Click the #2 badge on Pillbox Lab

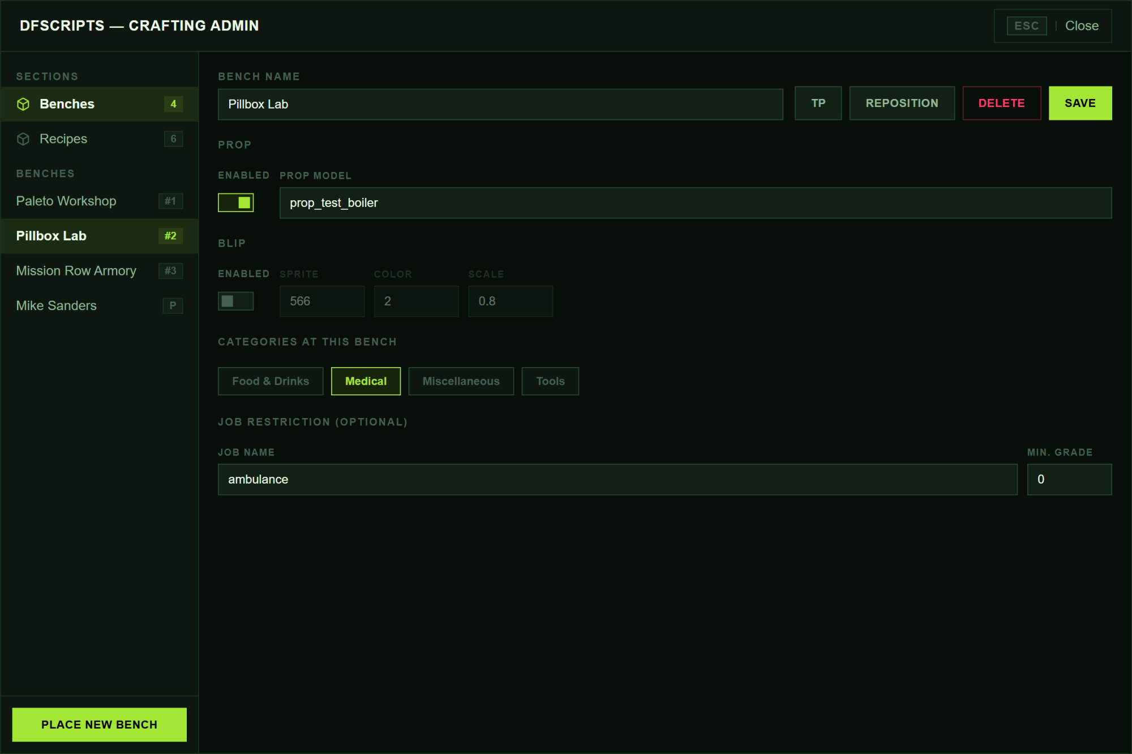(170, 236)
